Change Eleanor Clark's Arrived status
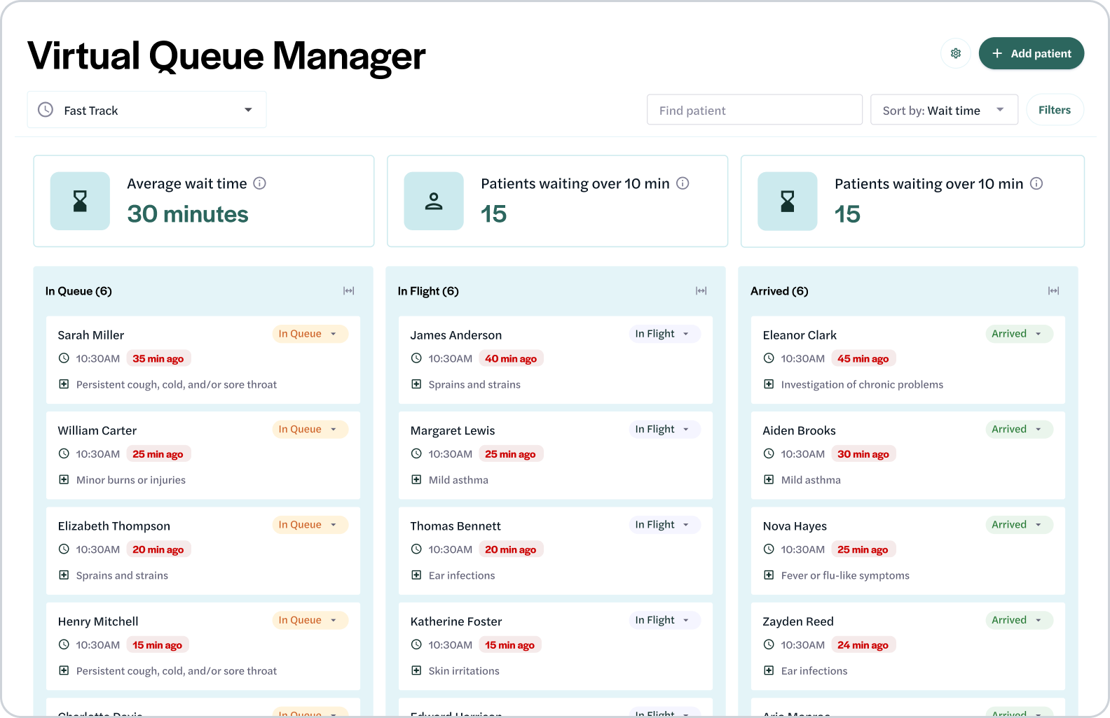 (1019, 334)
